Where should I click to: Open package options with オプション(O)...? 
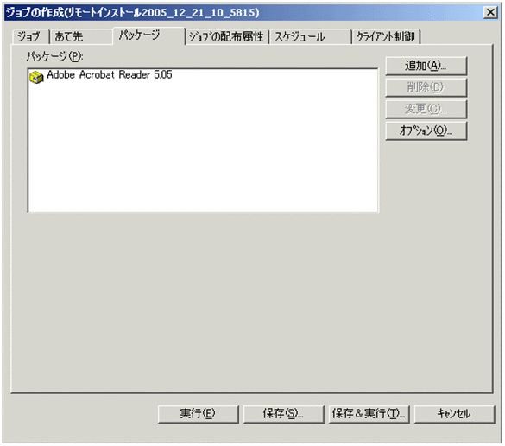(x=426, y=131)
